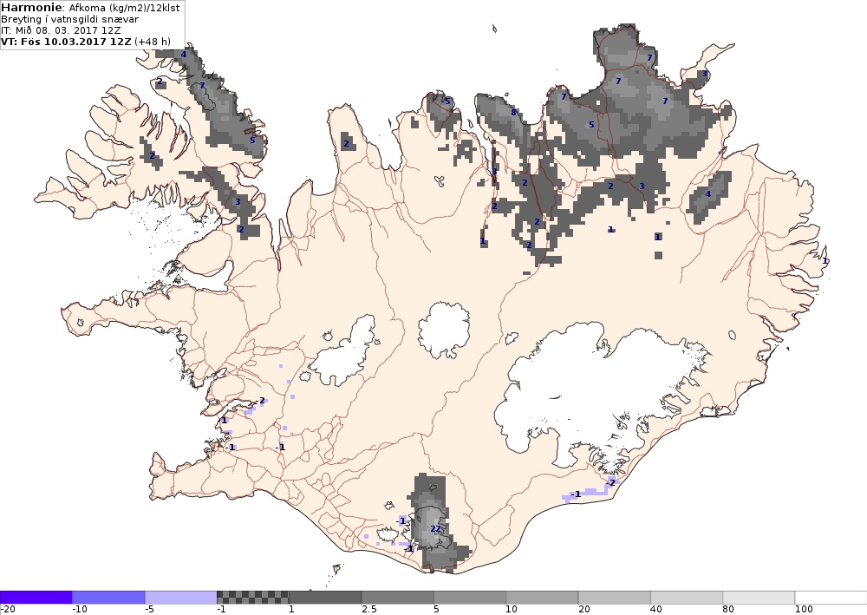The width and height of the screenshot is (867, 615).
Task: Click the '80' legend tick label
Action: [728, 610]
